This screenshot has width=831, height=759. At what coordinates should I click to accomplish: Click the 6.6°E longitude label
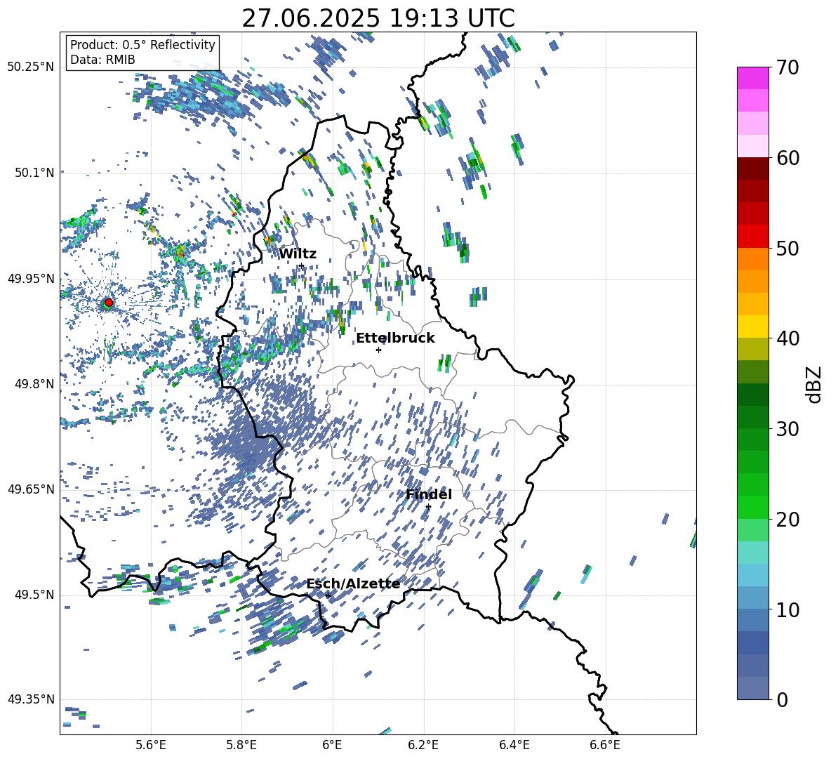(x=605, y=745)
